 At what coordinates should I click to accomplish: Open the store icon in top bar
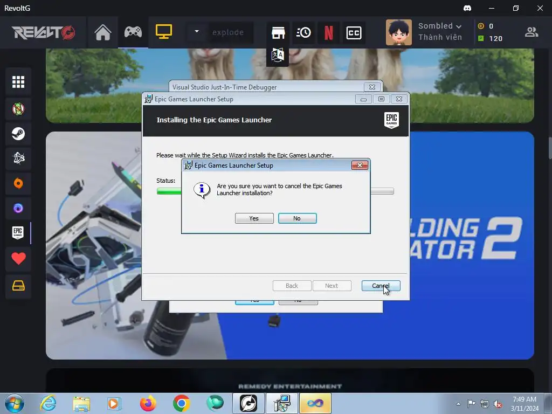(x=278, y=33)
